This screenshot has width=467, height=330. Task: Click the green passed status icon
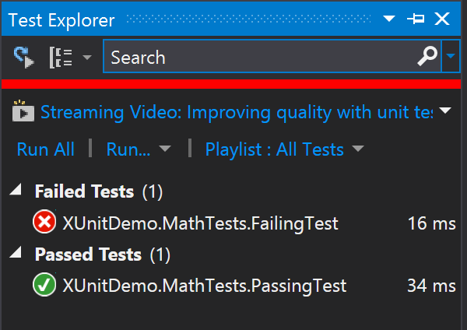[x=44, y=284]
